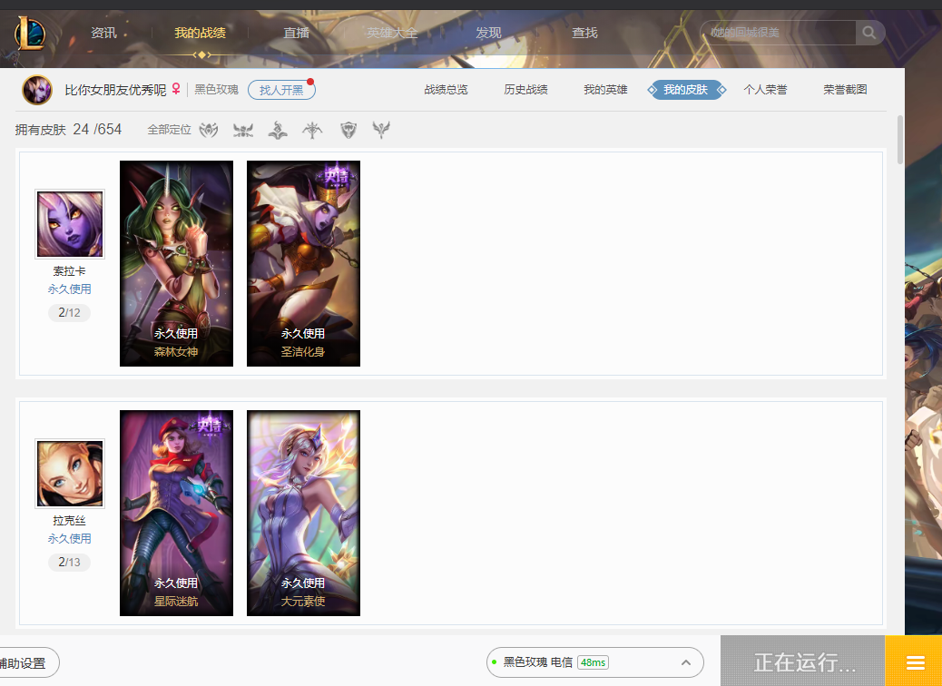Open the 森林女神 skin thumbnail
Viewport: 942px width, 686px height.
(177, 263)
